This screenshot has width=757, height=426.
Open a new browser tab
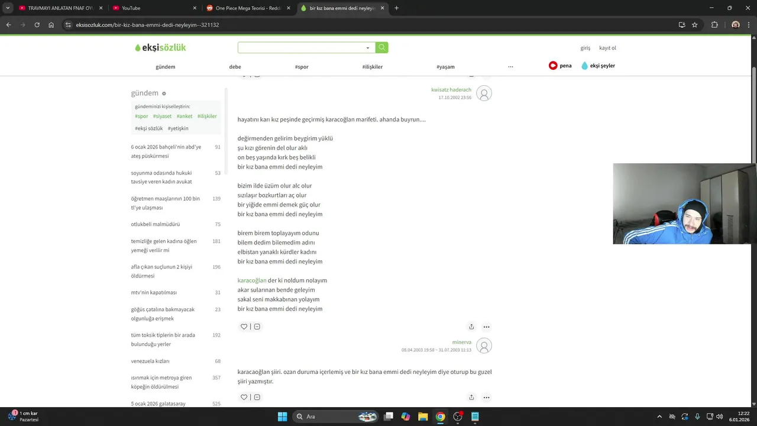(396, 8)
